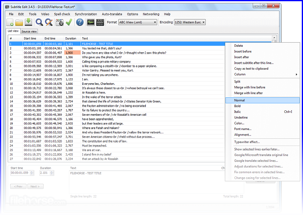The width and height of the screenshot is (303, 215).
Task: Open Help with the blue question mark icon
Action: [x=80, y=22]
